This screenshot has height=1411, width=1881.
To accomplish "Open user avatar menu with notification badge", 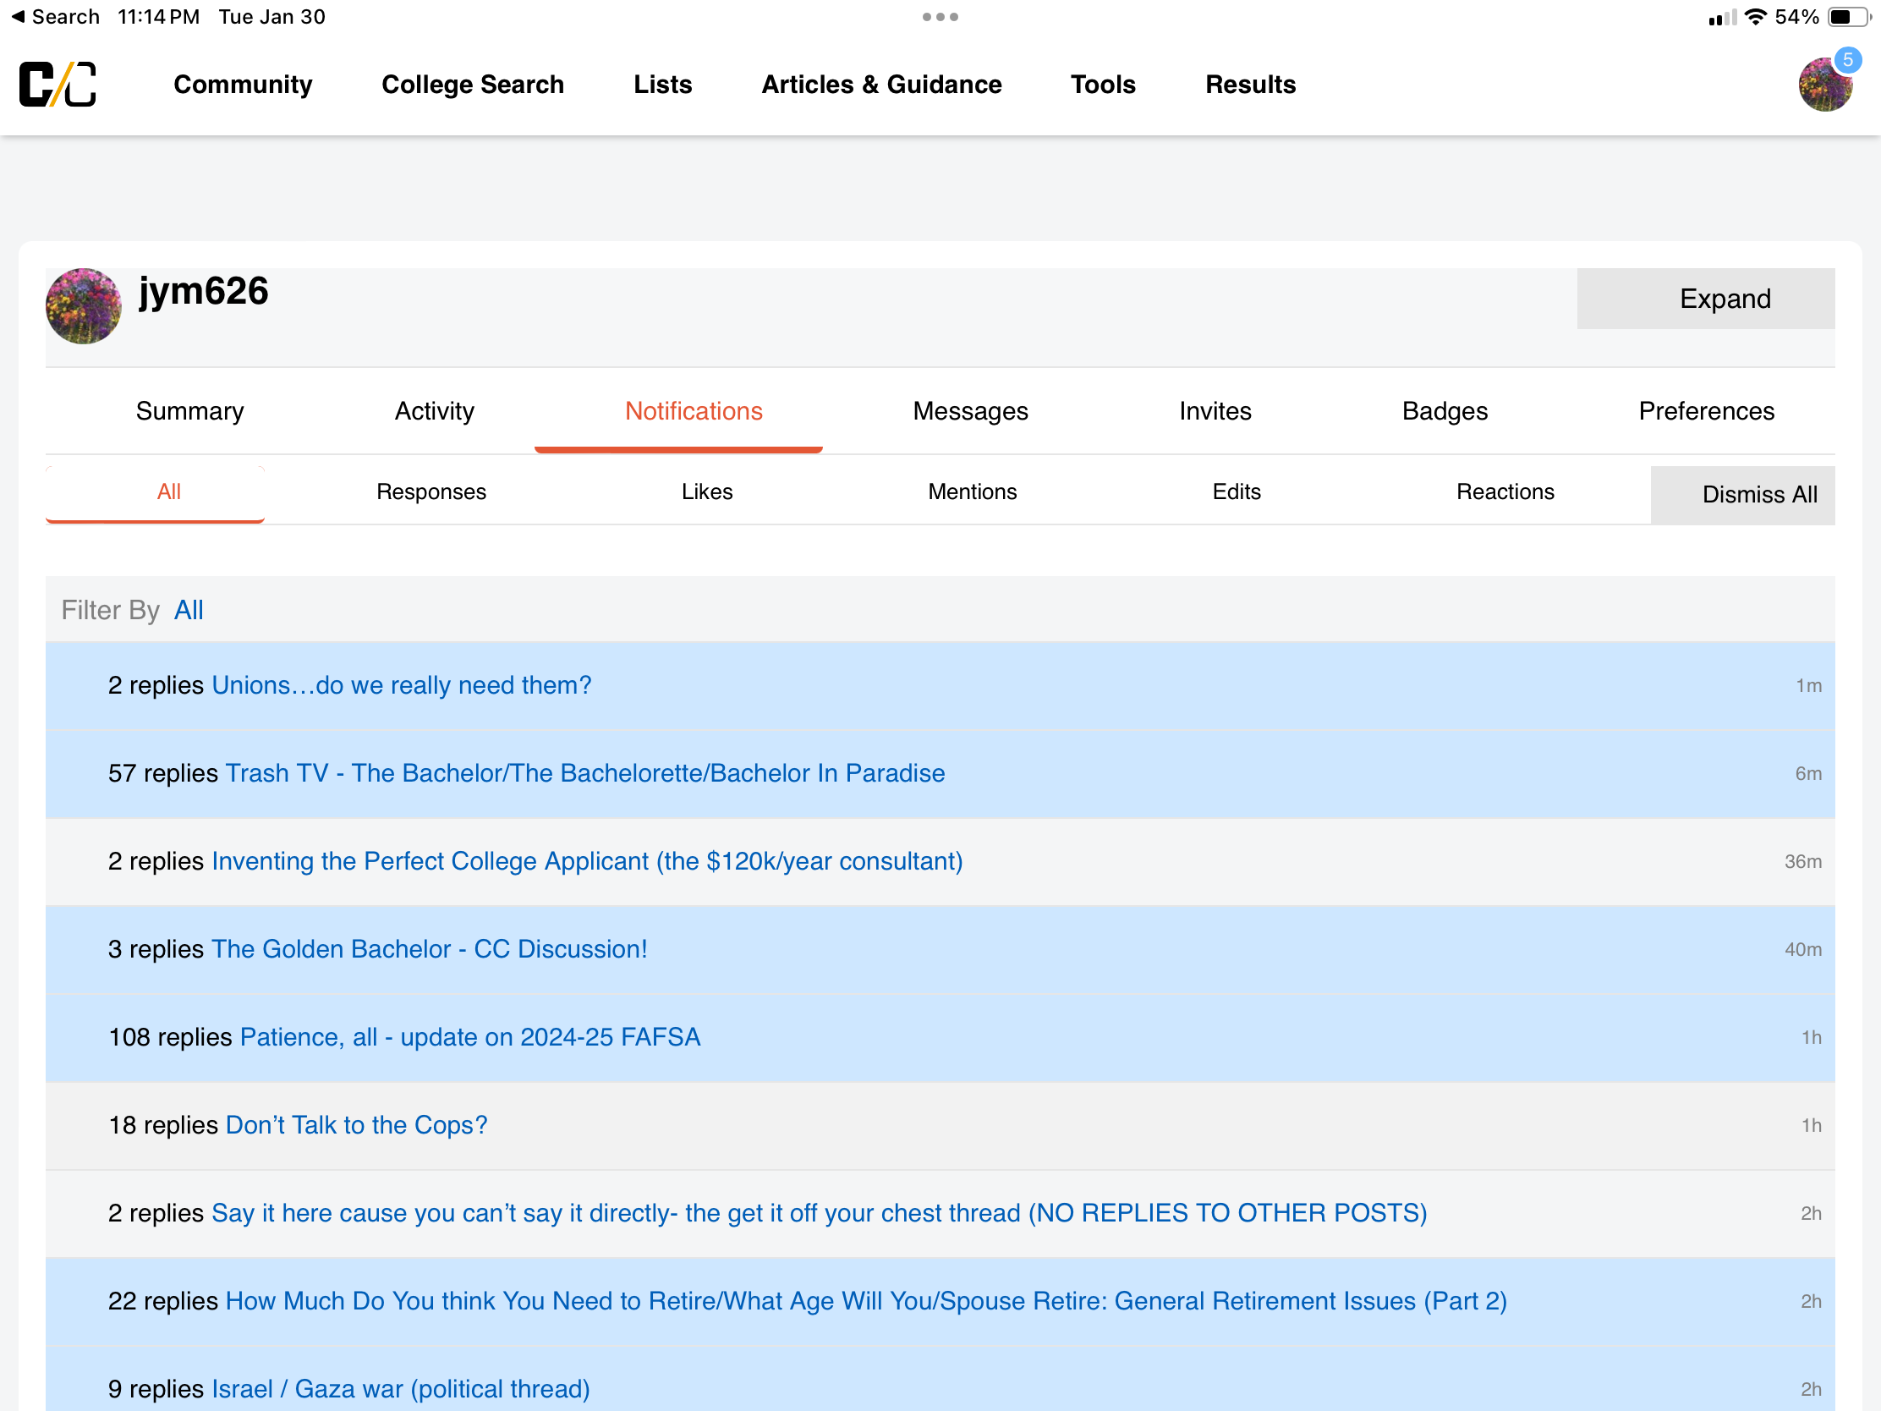I will pyautogui.click(x=1826, y=85).
